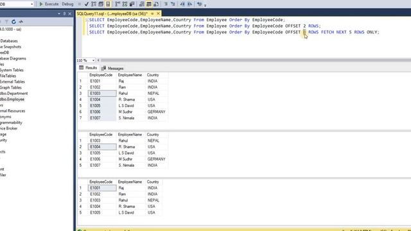
Task: Open Object Explorer window position dropdown
Action: click(58, 13)
